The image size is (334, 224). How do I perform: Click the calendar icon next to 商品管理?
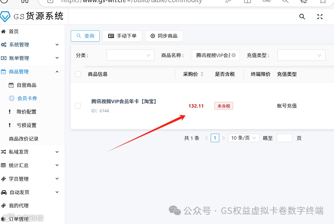click(x=3, y=72)
